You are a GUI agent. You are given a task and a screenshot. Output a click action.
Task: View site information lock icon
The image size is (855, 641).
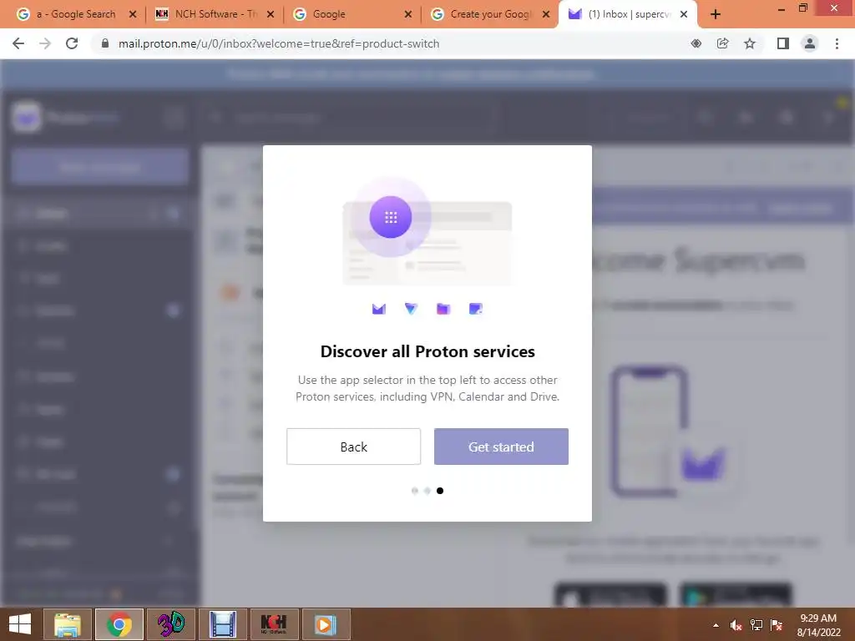(105, 43)
